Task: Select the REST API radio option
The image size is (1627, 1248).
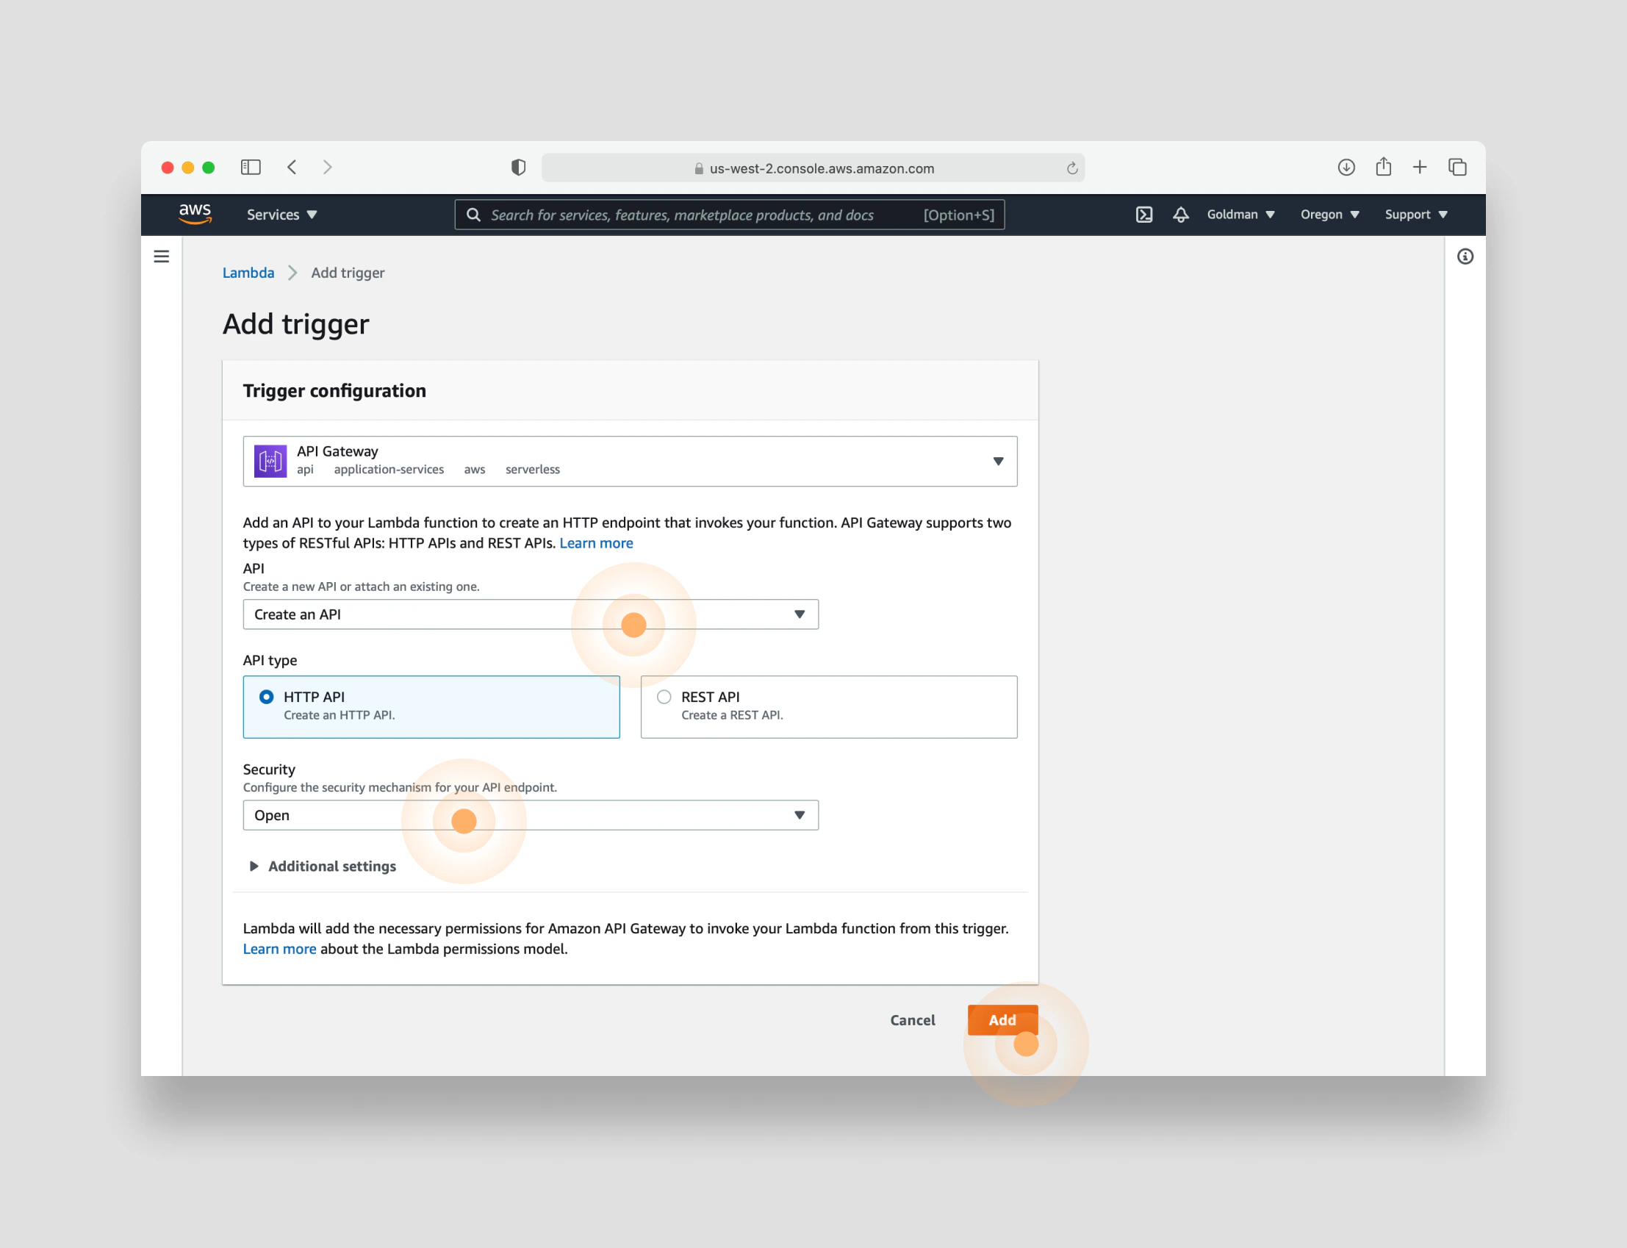Action: click(664, 697)
